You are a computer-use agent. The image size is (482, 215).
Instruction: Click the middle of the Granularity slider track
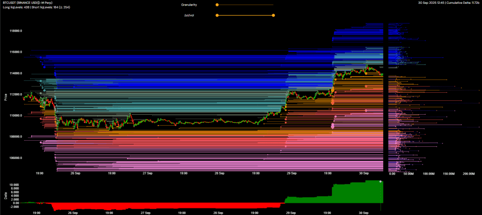click(245, 5)
